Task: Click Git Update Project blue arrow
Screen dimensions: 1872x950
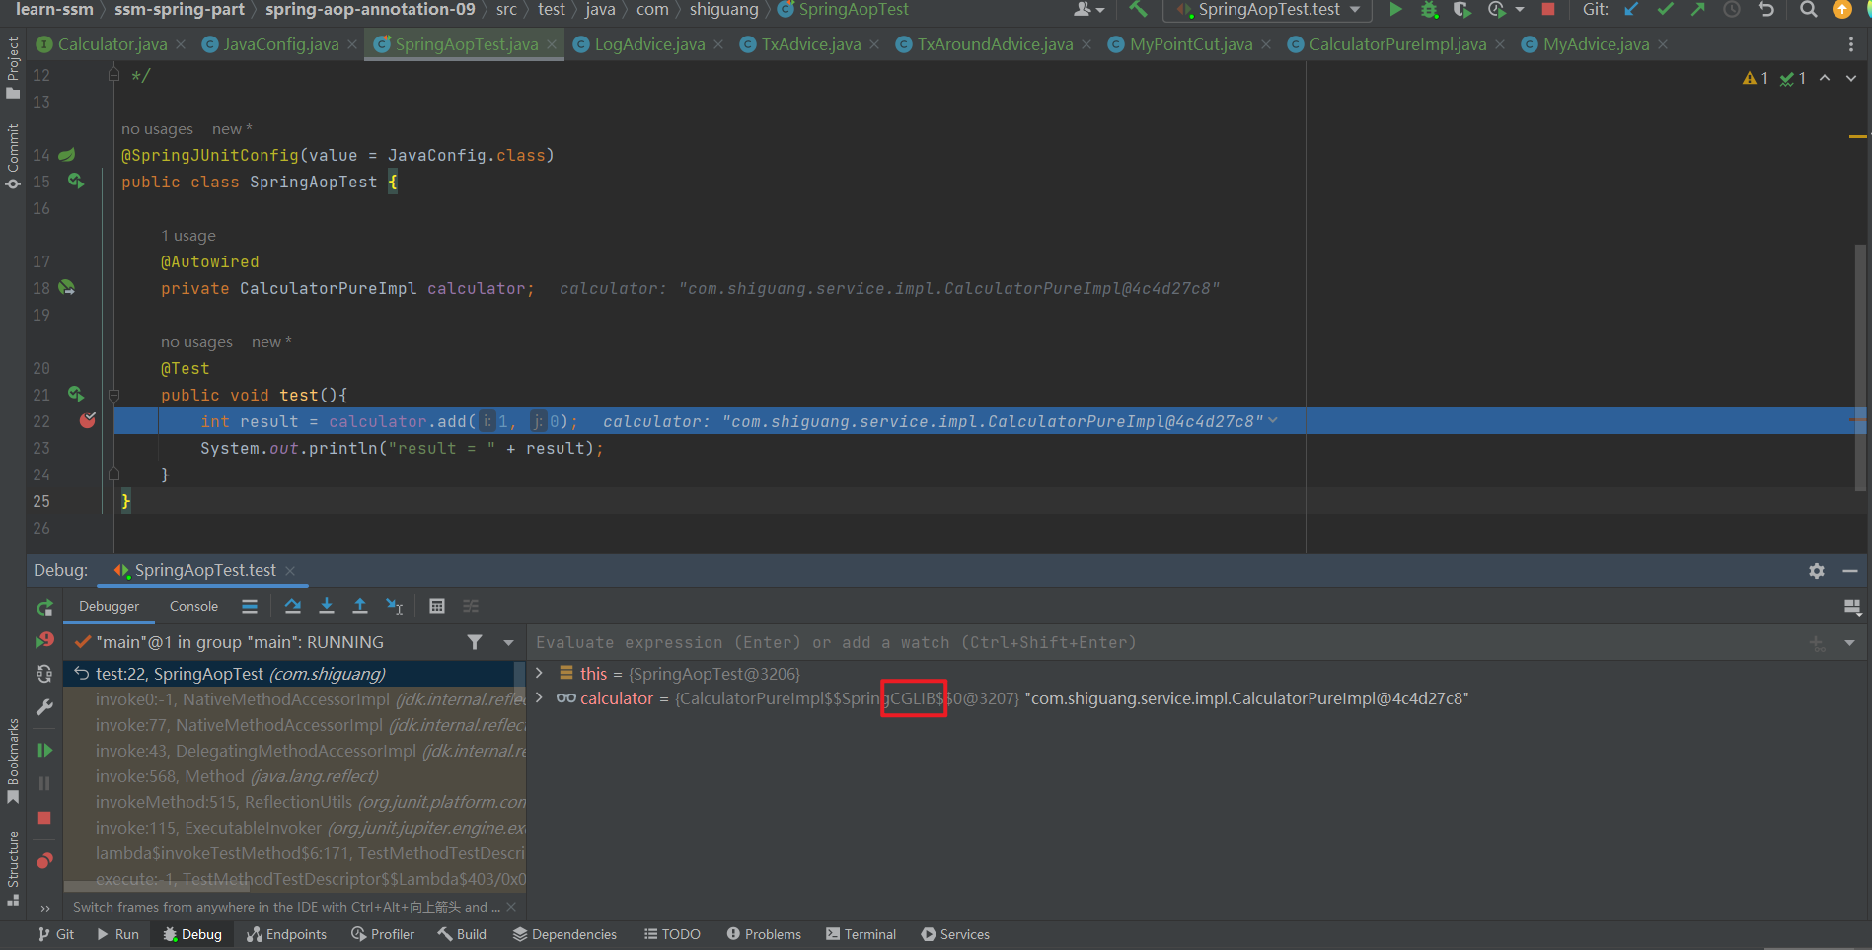Action: tap(1632, 10)
